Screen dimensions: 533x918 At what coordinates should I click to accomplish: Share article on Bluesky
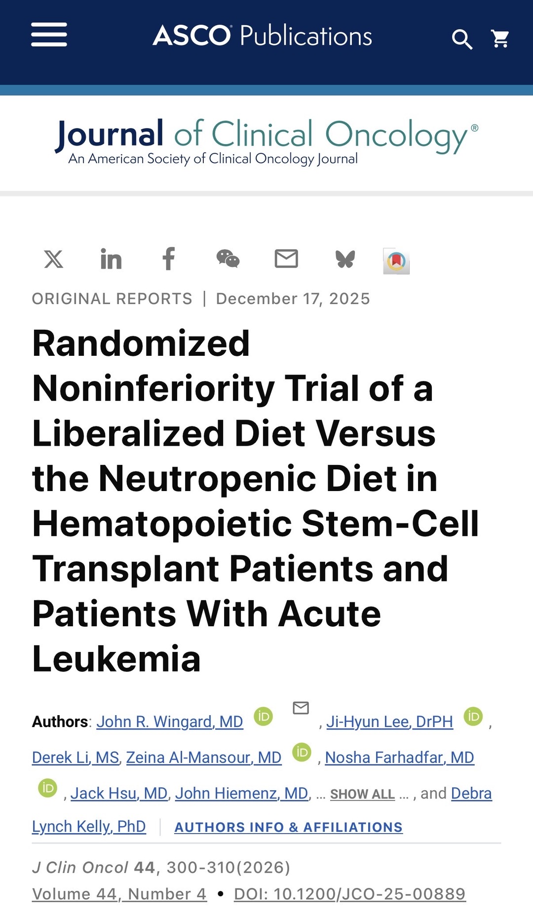[345, 259]
